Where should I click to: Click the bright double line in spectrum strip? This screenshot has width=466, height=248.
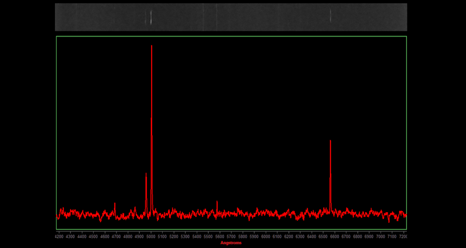(150, 17)
